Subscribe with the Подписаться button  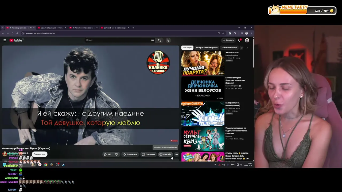tap(40, 154)
